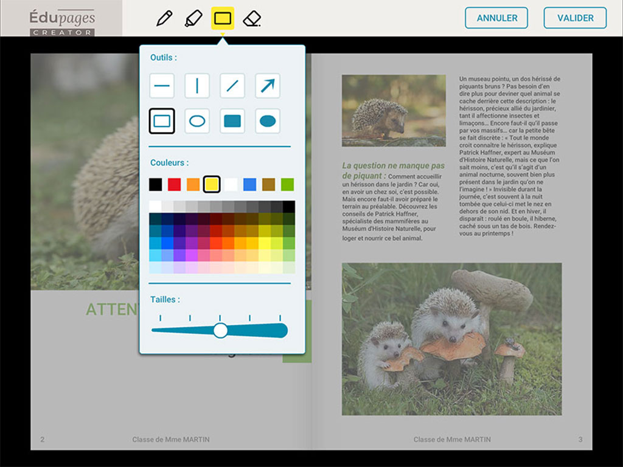Select the red color swatch
Viewport: 623px width, 467px height.
(175, 183)
